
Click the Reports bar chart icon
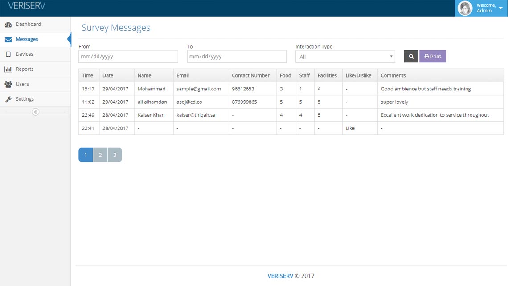[x=8, y=69]
